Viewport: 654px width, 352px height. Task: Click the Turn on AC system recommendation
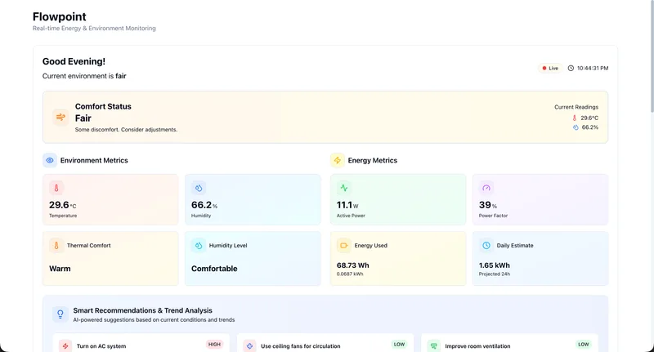tap(101, 346)
